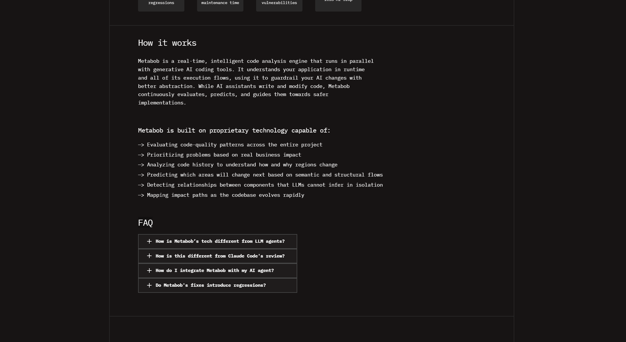Click the "How it works" heading
This screenshot has height=342, width=626.
tap(167, 43)
